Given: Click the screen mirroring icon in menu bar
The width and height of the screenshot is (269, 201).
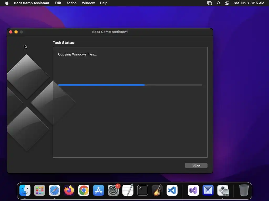Looking at the screenshot, I should (209, 3).
